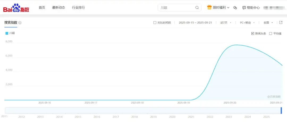Expand the 全国 region dropdown

point(268,23)
